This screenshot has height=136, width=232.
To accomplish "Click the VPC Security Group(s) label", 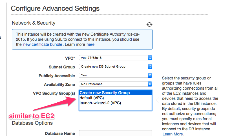I will click(54, 93).
